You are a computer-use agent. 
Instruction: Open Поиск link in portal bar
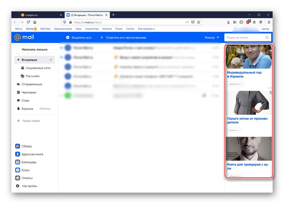119,29
